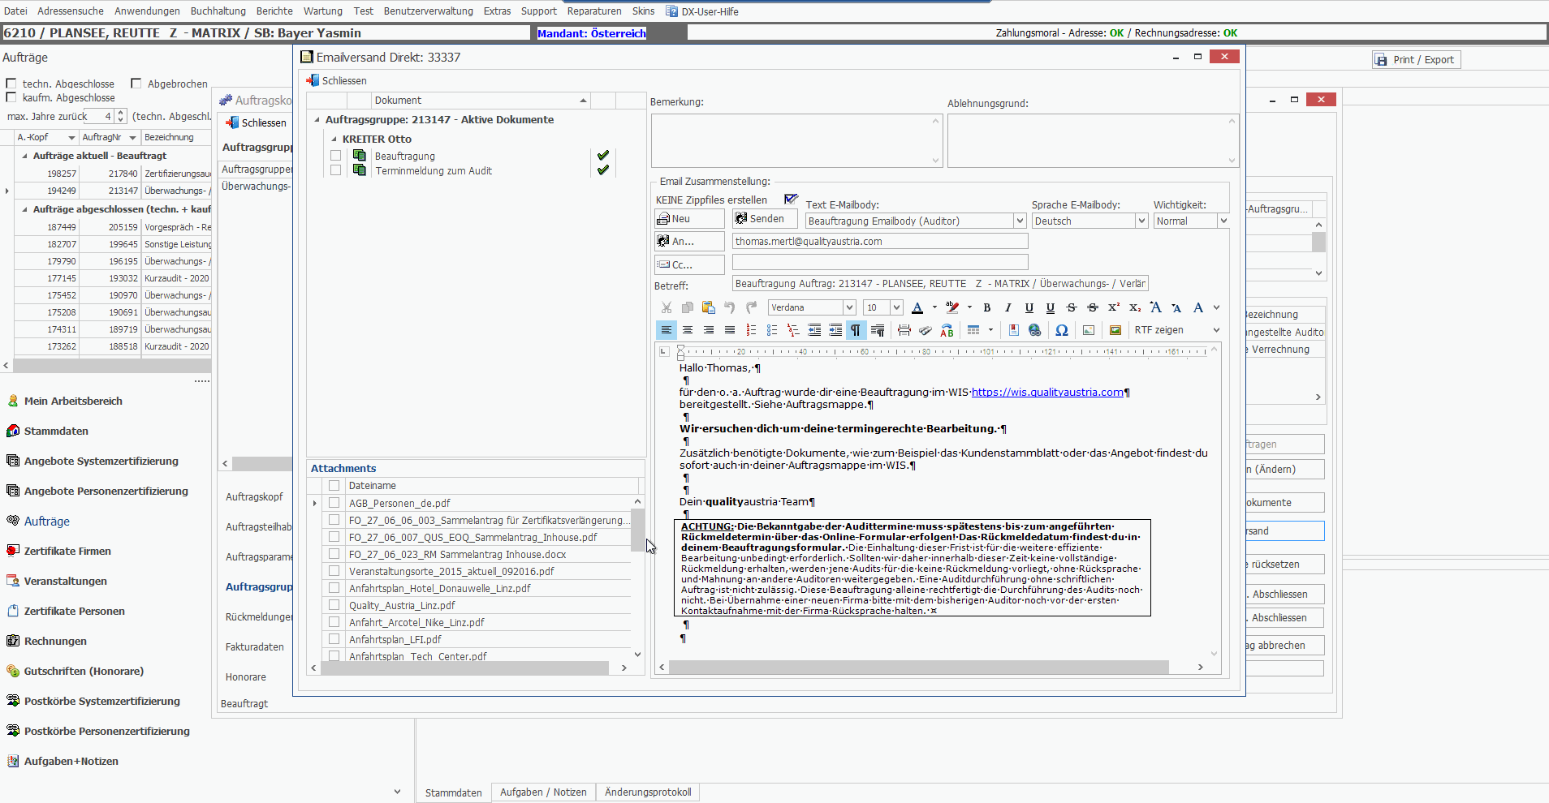Tick the Beauftragung document checkbox
Screen dimensions: 1549x803
click(336, 156)
